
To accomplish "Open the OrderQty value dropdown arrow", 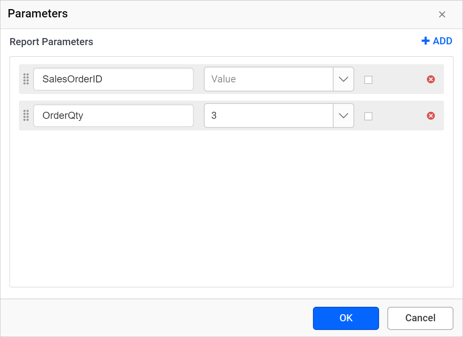I will coord(344,116).
